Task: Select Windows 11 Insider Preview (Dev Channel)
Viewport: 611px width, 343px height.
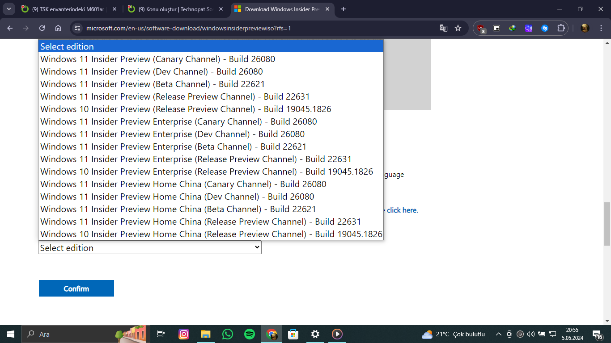Action: 211,71
